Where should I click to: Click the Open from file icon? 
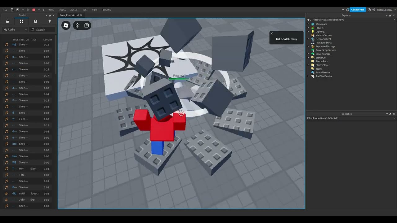coord(17,10)
